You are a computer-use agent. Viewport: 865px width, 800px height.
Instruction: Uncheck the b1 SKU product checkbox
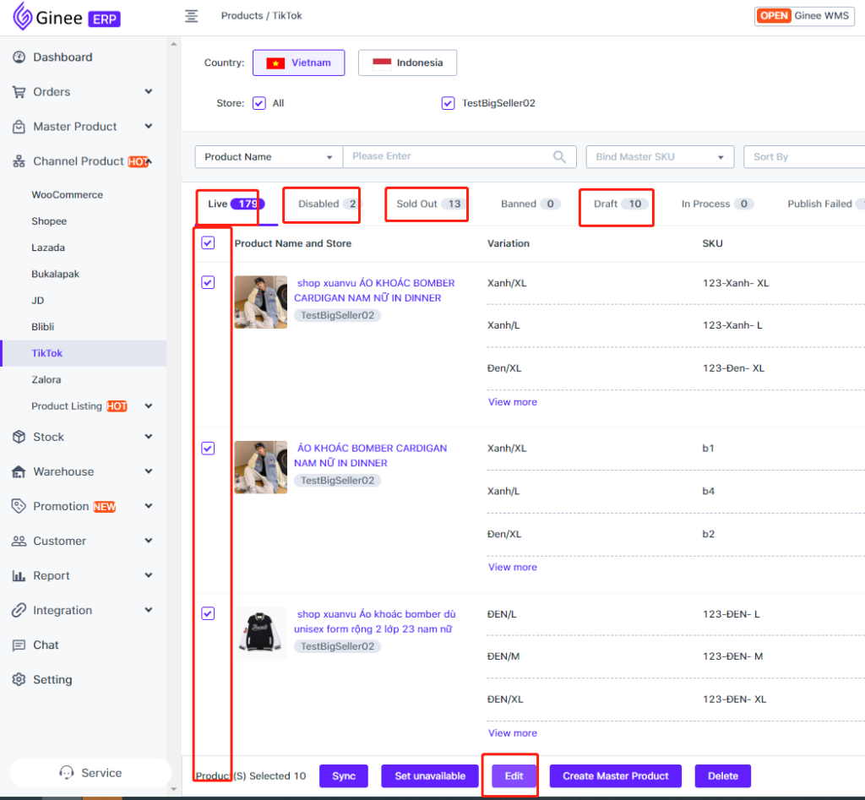tap(208, 448)
